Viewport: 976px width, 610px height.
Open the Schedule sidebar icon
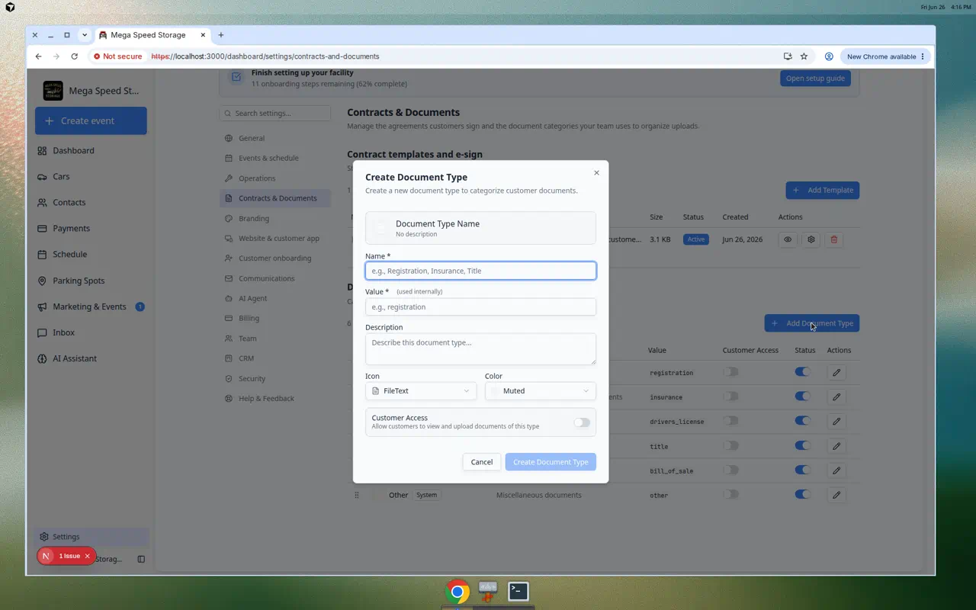click(42, 255)
